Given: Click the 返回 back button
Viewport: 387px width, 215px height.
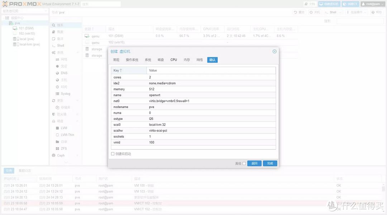Looking at the screenshot, I should tap(254, 163).
